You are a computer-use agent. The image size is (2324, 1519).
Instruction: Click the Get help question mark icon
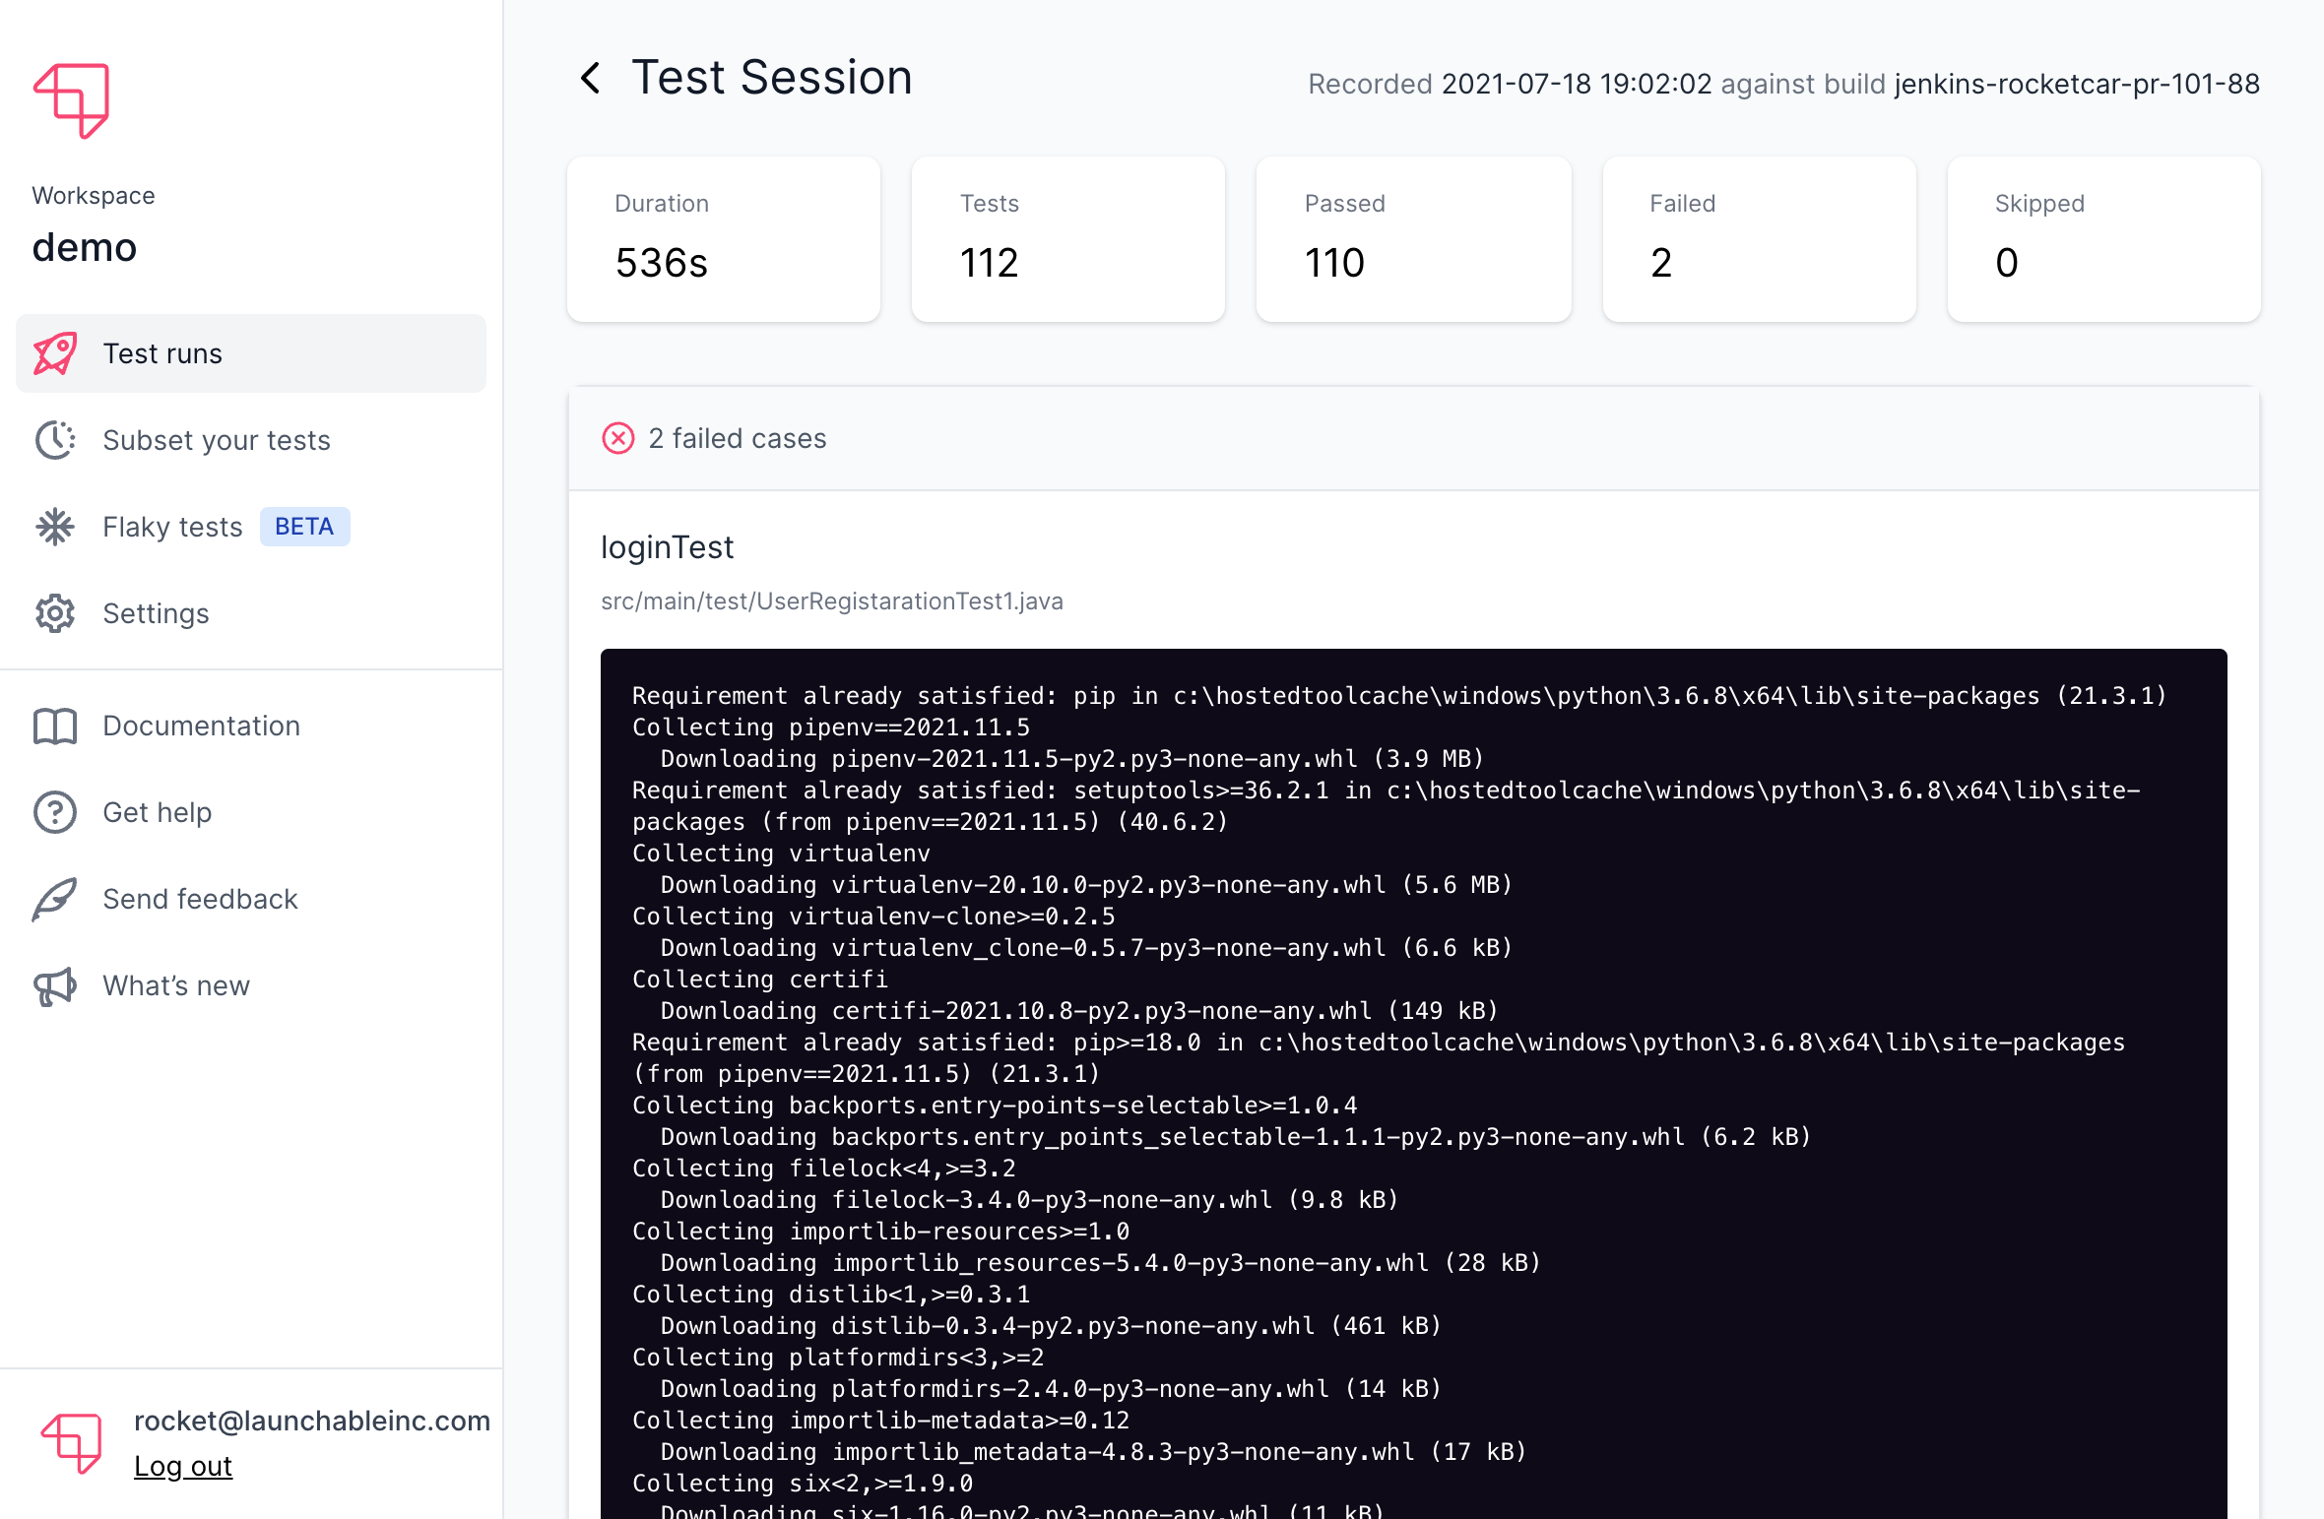click(x=56, y=810)
